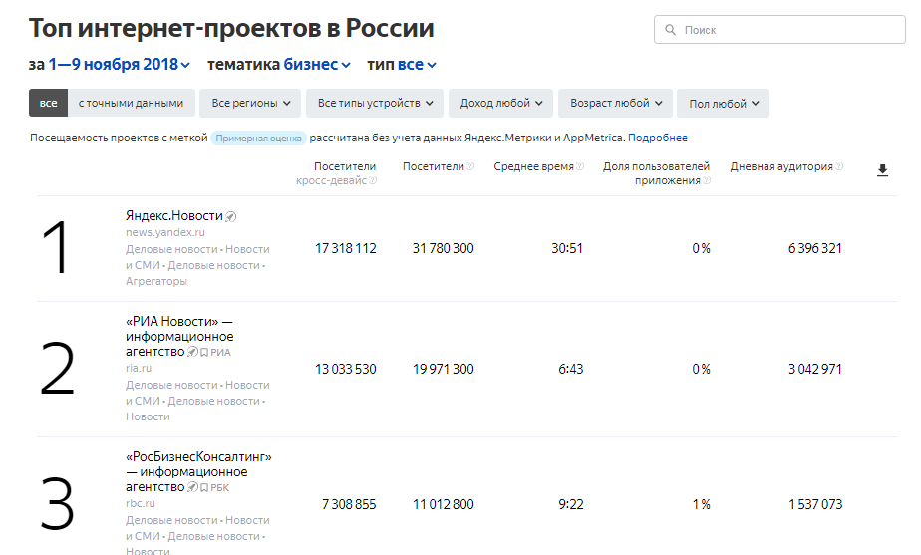Click the bookmark РБК tag icon

[204, 487]
